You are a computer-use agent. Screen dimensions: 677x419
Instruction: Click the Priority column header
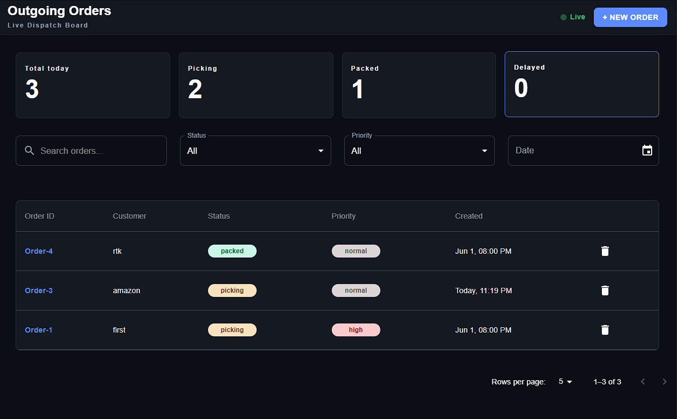pos(344,216)
